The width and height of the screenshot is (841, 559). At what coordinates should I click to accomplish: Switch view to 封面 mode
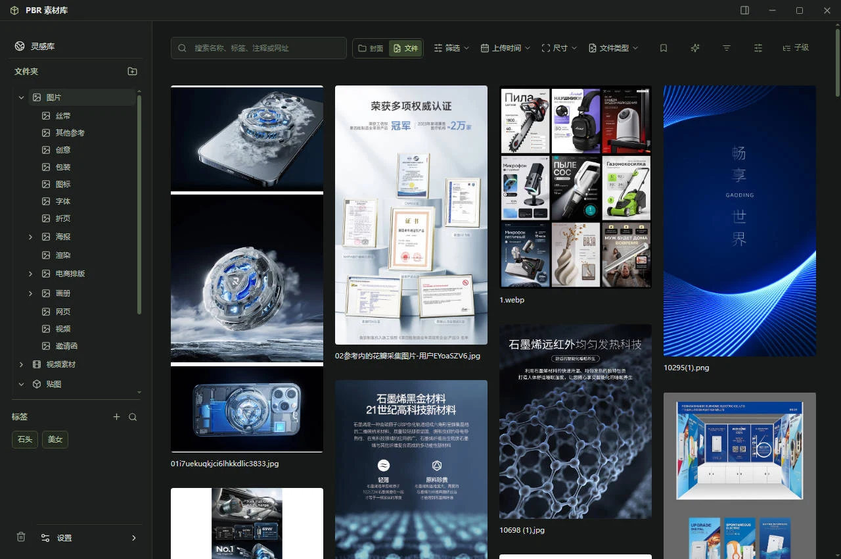[x=371, y=48]
